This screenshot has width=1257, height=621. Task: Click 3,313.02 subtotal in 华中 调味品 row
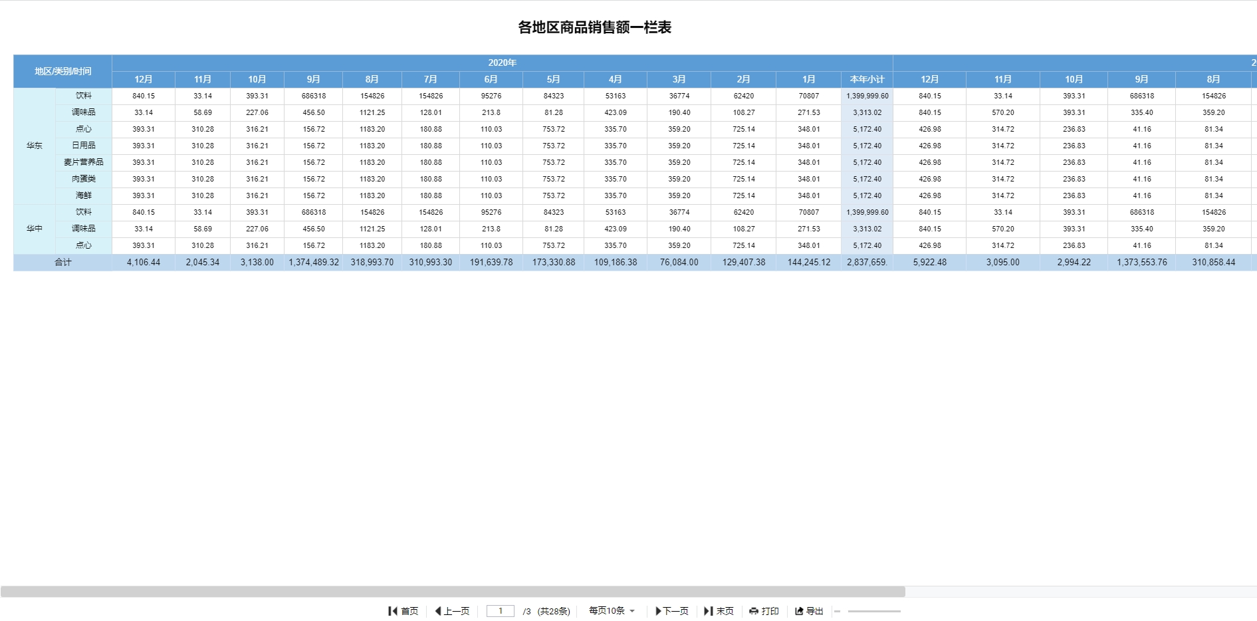pos(867,229)
